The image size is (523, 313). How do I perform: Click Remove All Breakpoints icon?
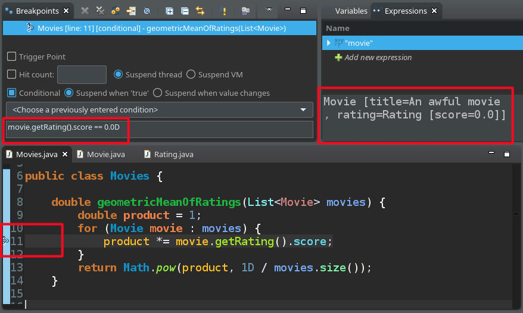coord(100,11)
